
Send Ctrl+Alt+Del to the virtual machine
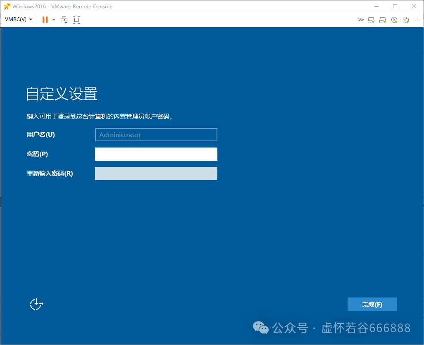pyautogui.click(x=64, y=20)
